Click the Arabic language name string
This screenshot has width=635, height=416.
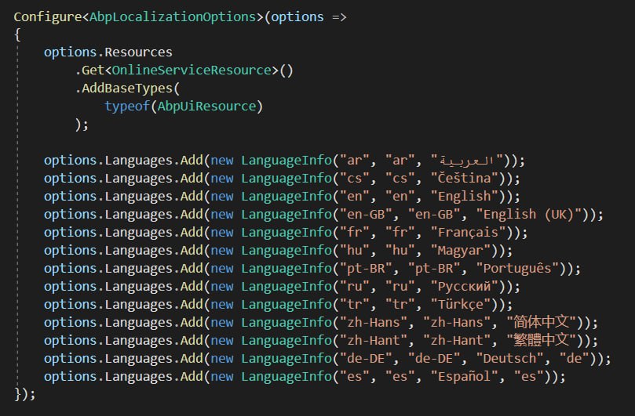(466, 161)
